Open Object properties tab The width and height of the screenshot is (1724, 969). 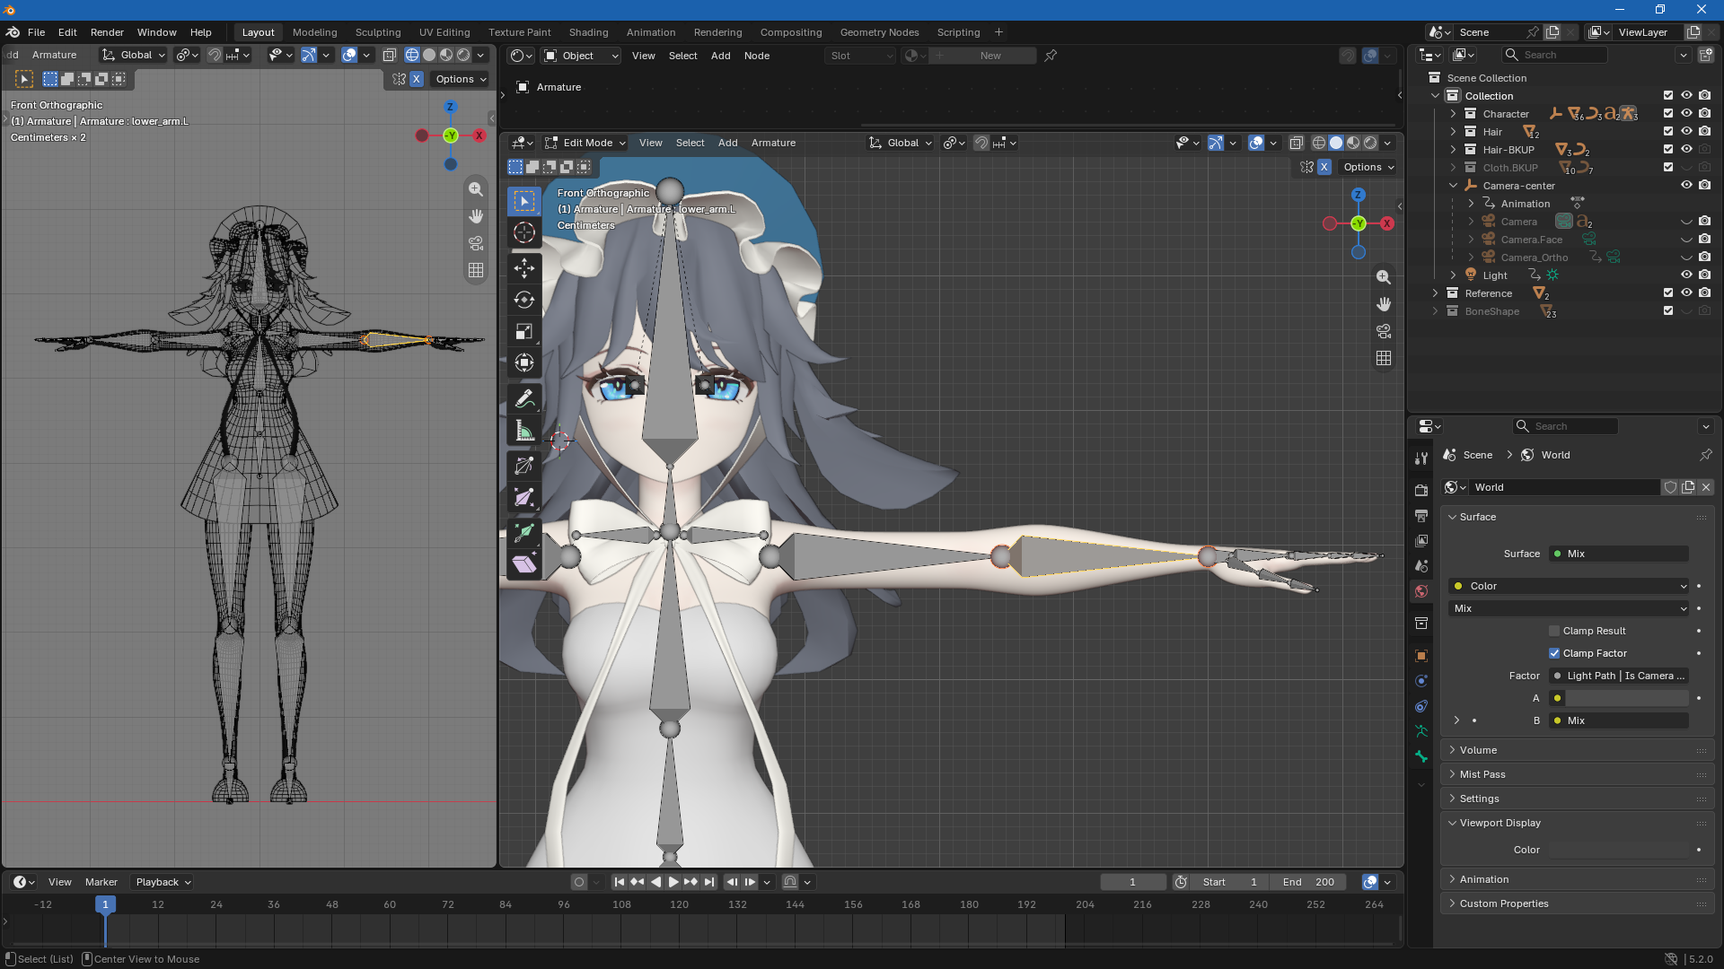pos(1421,656)
